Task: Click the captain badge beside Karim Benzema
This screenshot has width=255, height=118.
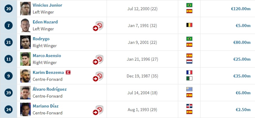Action: click(68, 72)
